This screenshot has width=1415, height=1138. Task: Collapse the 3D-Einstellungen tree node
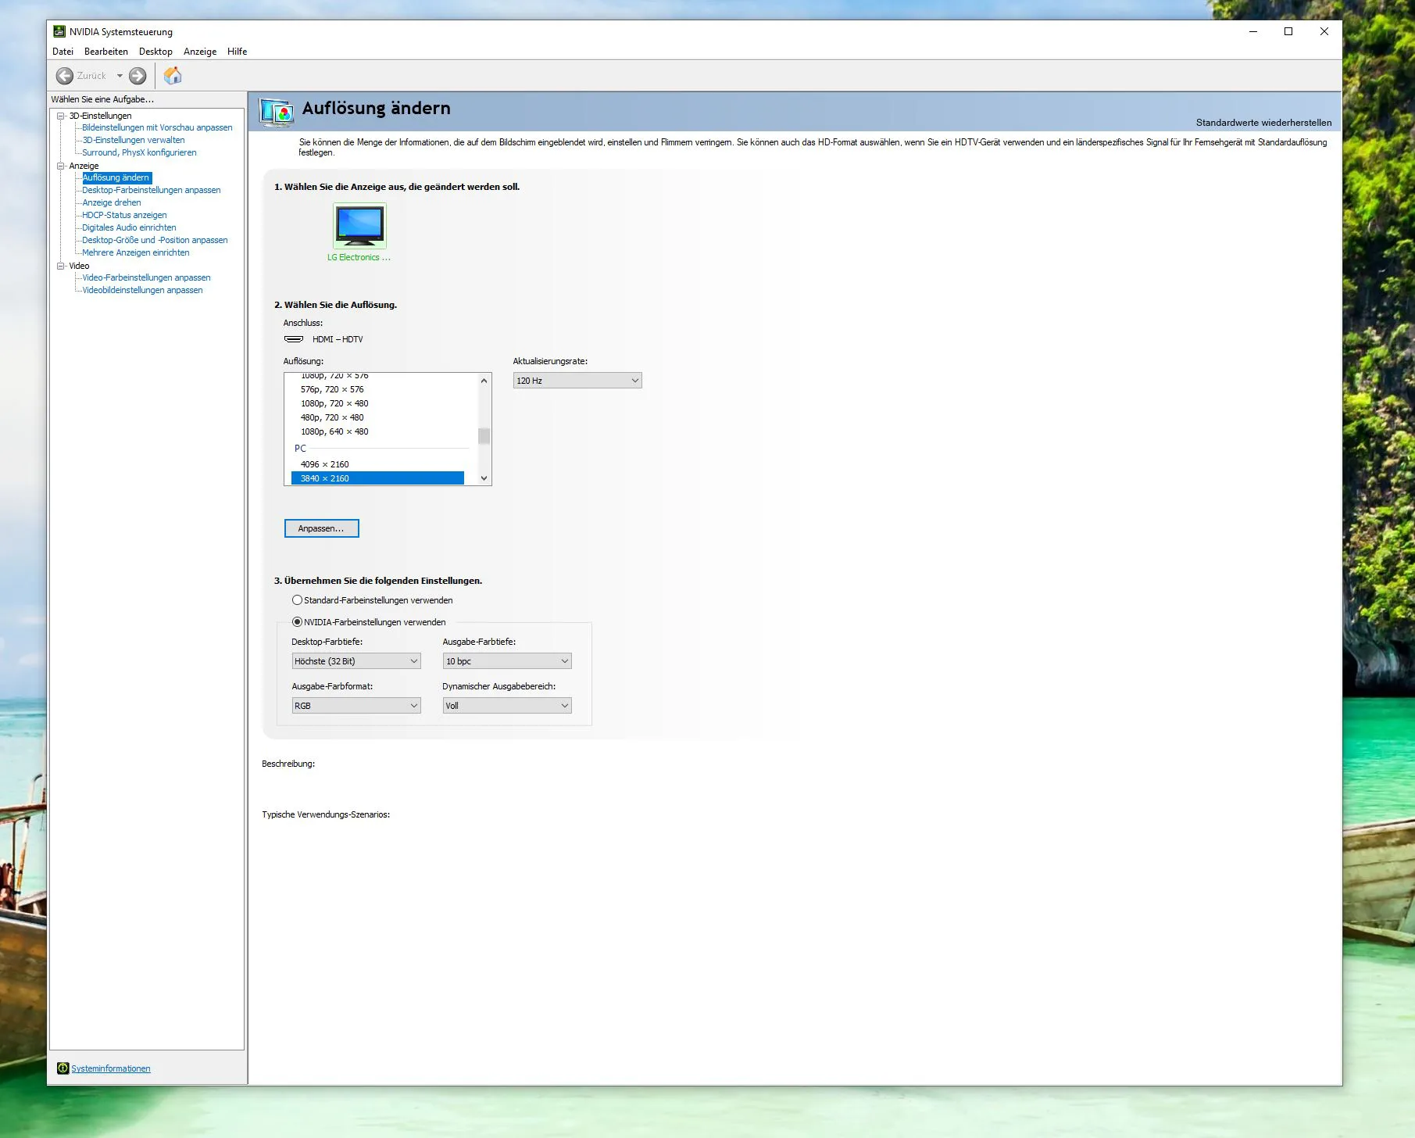pyautogui.click(x=61, y=116)
